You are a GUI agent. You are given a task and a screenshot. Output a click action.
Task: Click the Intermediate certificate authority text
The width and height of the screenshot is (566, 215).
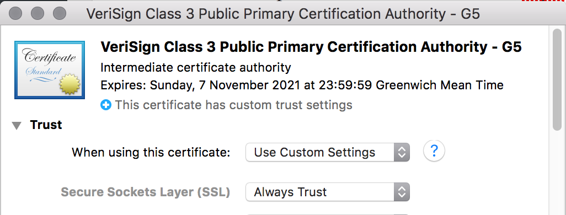point(196,67)
